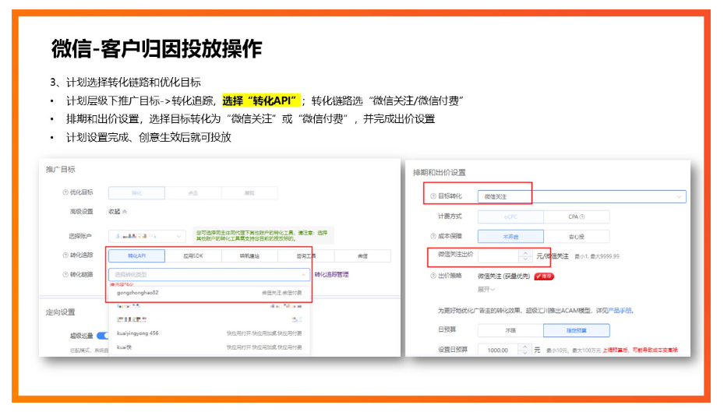Screen dimensions: 724x412
Task: Choose kuaiyingyong 456 from conversion list
Action: click(209, 333)
